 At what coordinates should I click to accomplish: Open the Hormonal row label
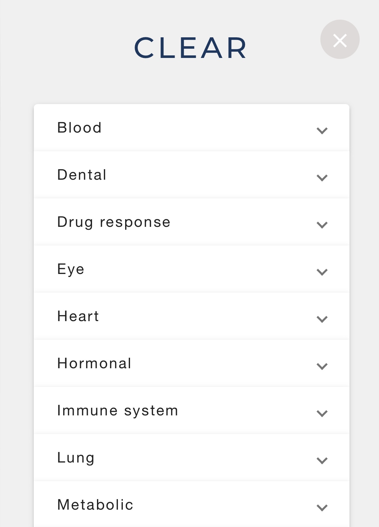click(95, 363)
